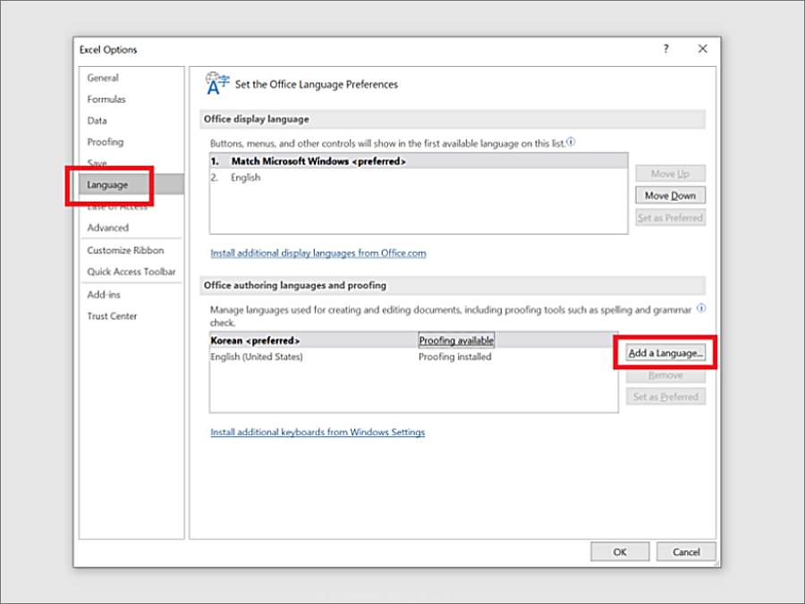Screen dimensions: 805x604
Task: Click the Add a Language button
Action: (665, 353)
